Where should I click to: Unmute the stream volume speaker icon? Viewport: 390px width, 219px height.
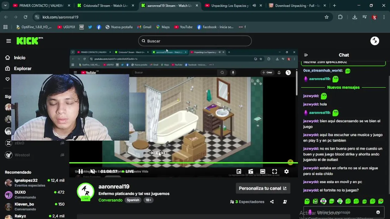pyautogui.click(x=93, y=171)
